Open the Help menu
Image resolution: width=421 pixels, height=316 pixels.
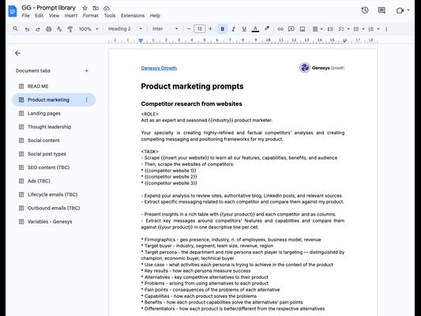click(155, 16)
